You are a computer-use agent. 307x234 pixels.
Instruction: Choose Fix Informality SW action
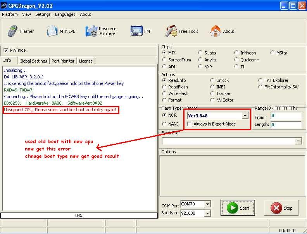click(x=260, y=87)
